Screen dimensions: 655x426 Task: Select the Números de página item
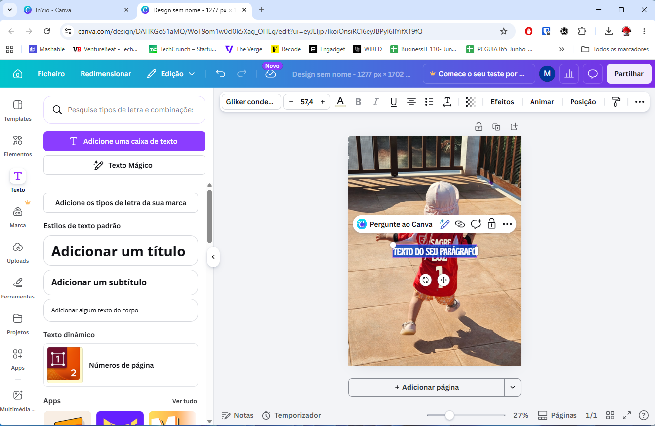[121, 365]
